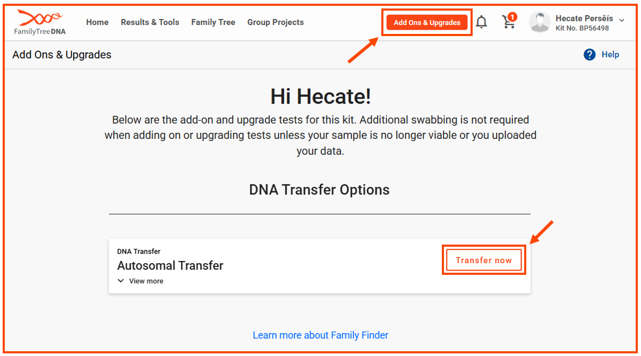
Task: View the shopping cart icon
Action: coord(508,23)
